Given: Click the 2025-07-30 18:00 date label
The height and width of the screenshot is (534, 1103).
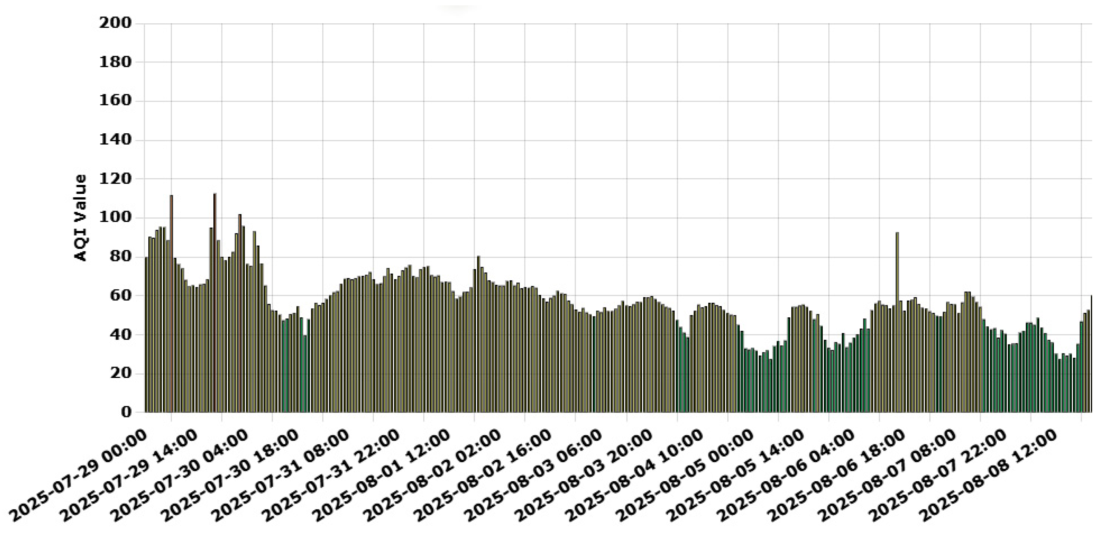Looking at the screenshot, I should pyautogui.click(x=230, y=475).
